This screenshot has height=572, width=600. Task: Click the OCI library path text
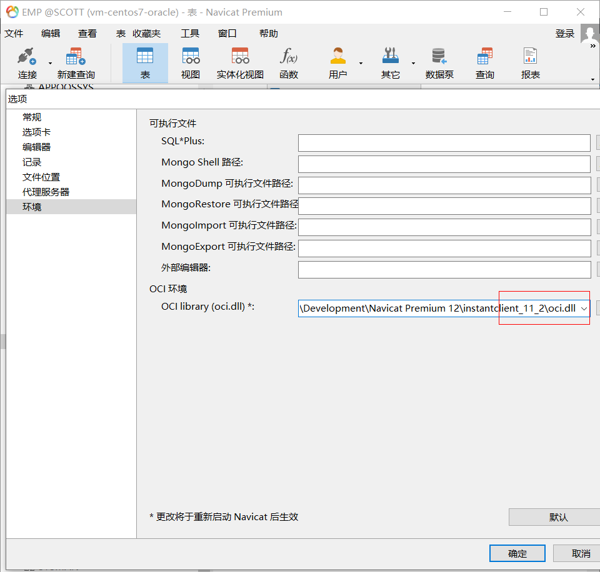(x=439, y=308)
